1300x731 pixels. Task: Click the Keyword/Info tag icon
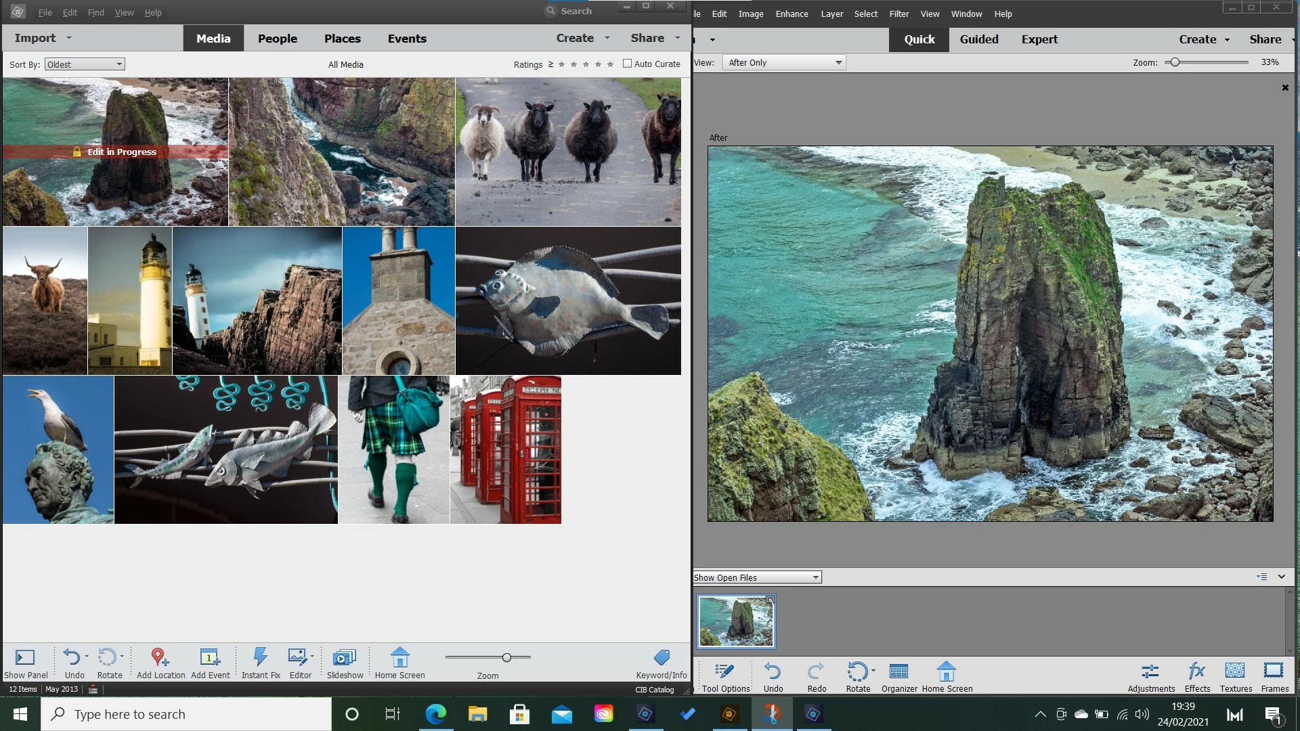point(662,657)
